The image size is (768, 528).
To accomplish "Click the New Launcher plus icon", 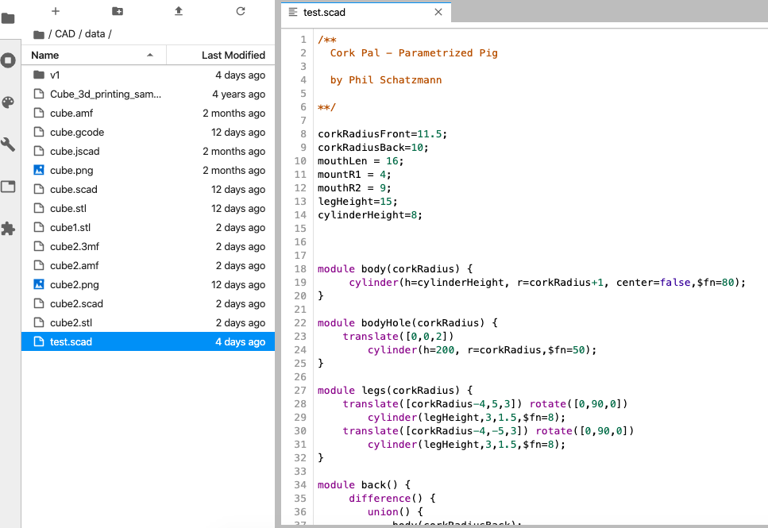I will coord(56,11).
